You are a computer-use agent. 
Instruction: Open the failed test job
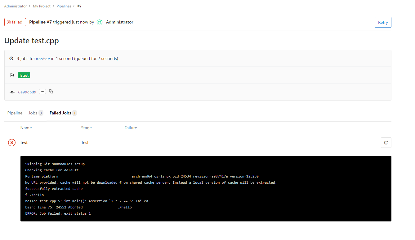(24, 143)
